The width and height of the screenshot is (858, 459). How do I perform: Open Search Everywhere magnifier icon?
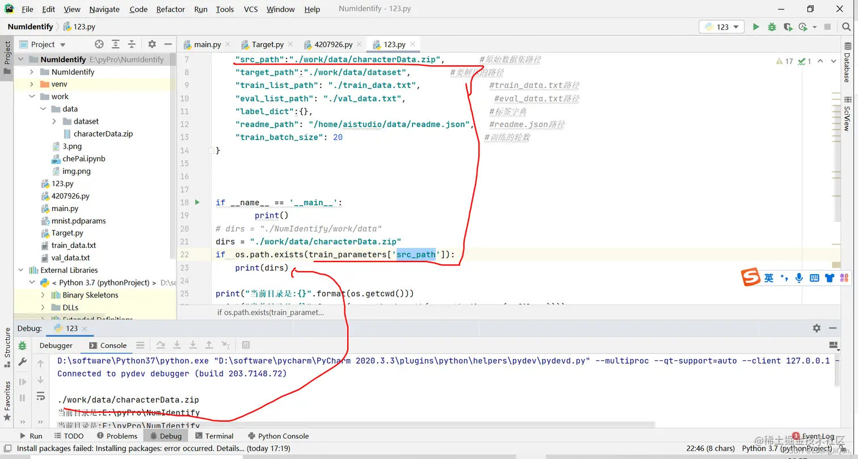846,27
